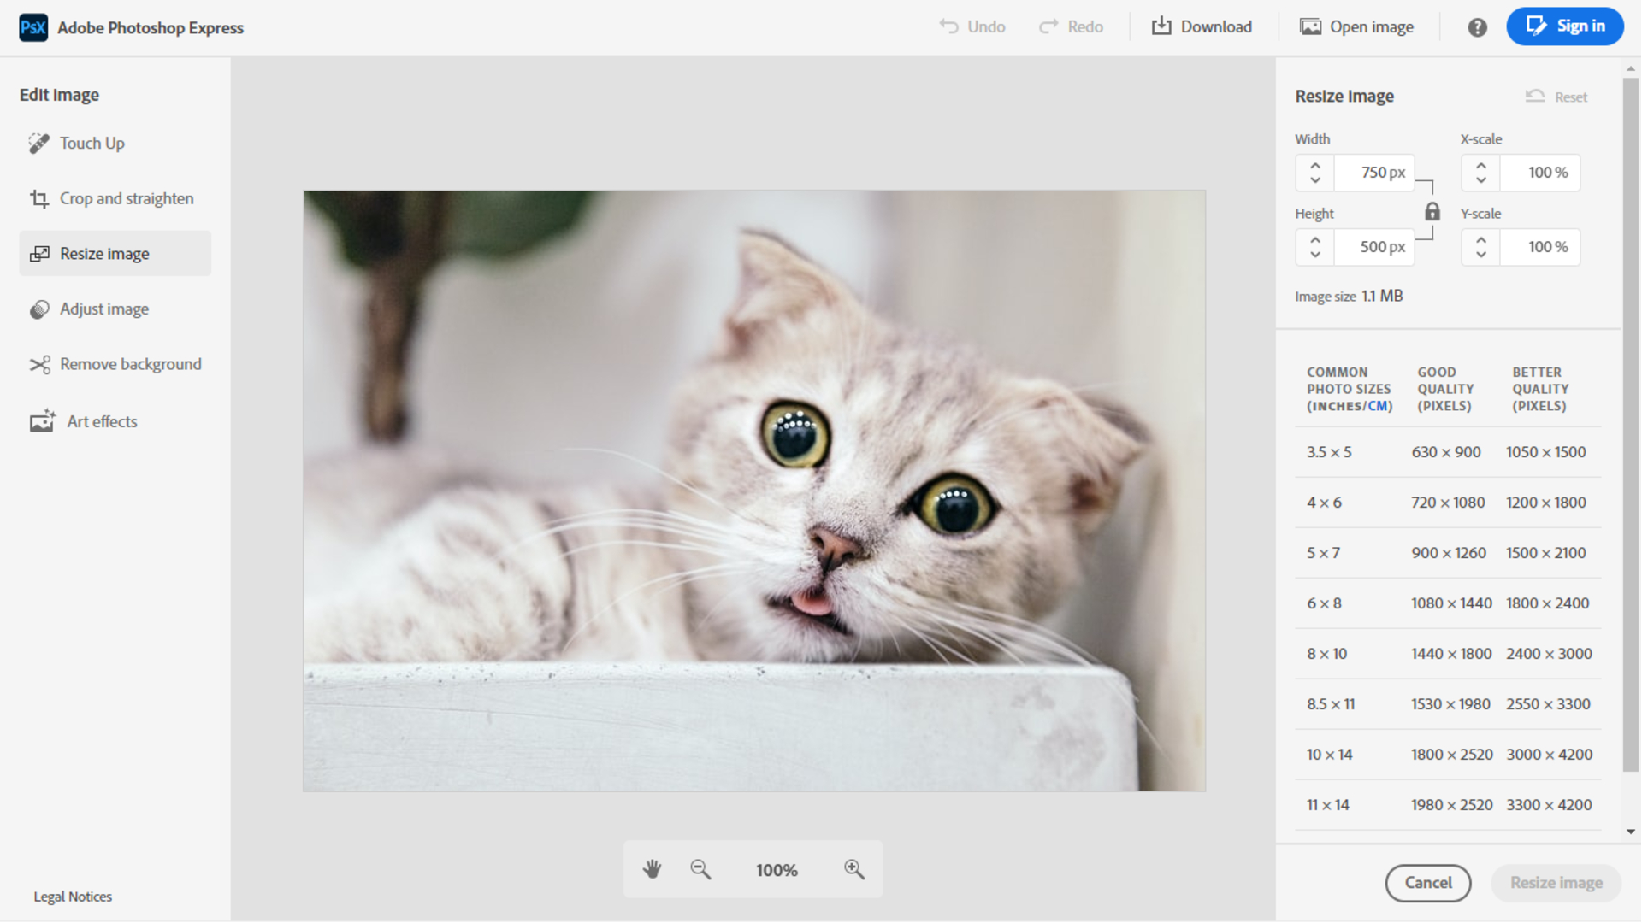Screen dimensions: 1642x923
Task: Download the edited image
Action: point(1202,26)
